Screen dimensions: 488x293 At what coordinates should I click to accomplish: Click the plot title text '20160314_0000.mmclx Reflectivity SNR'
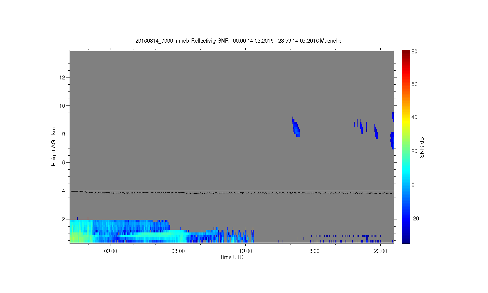pyautogui.click(x=182, y=41)
